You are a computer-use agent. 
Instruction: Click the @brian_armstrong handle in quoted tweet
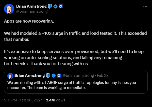(x=78, y=76)
